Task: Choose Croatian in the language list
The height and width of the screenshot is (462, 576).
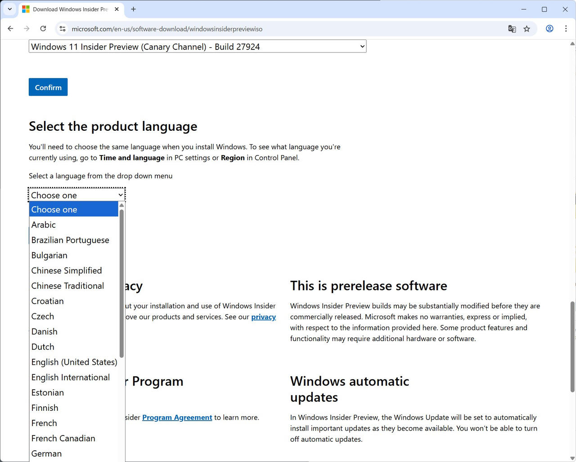Action: [74, 301]
